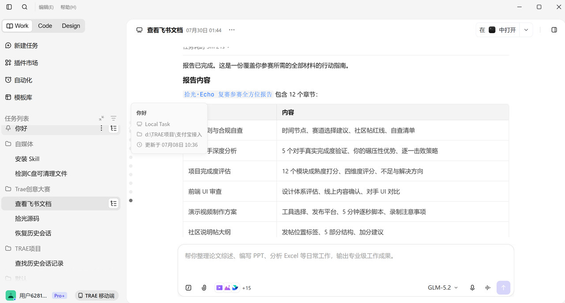Image resolution: width=565 pixels, height=303 pixels.
Task: Open the three-dot menu next to conversation title
Action: (x=232, y=30)
